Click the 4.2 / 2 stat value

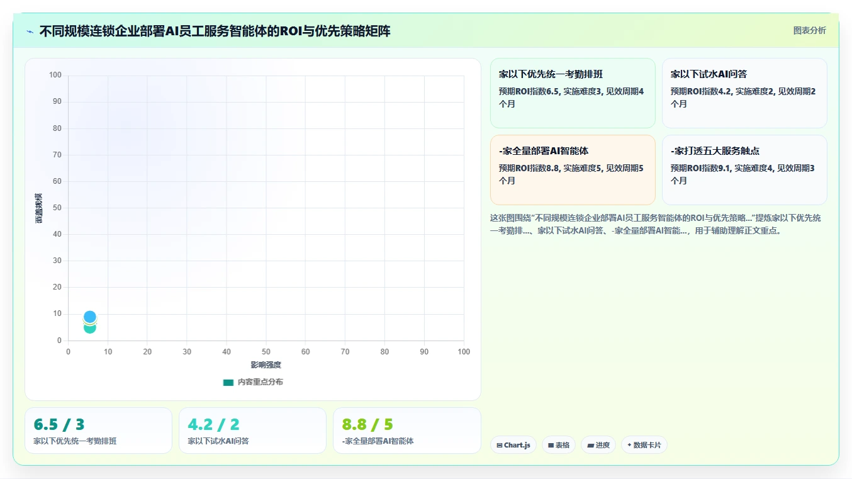click(x=213, y=424)
